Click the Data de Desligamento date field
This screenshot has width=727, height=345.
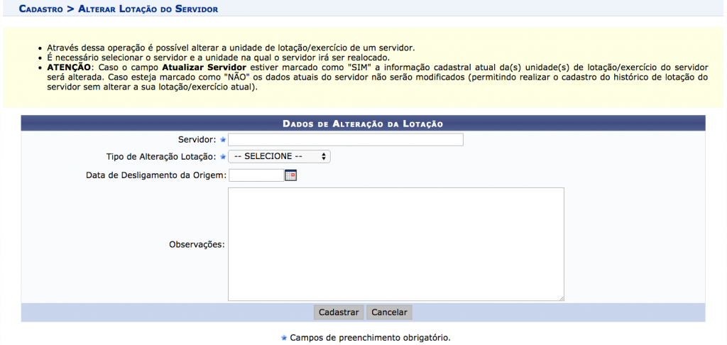[x=256, y=175]
